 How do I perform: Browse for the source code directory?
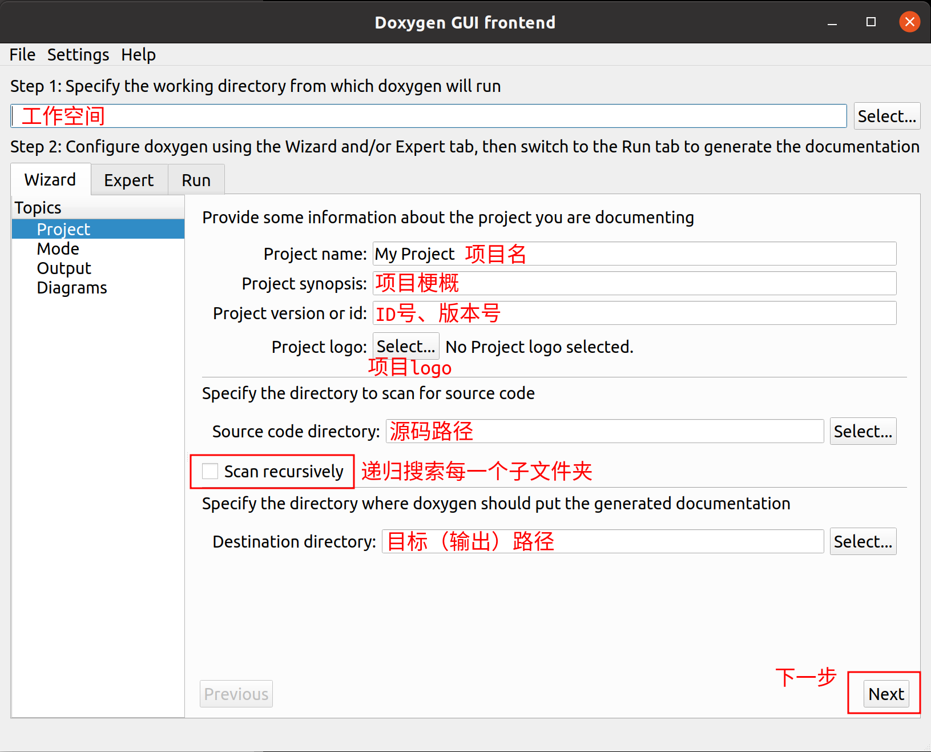(x=863, y=431)
